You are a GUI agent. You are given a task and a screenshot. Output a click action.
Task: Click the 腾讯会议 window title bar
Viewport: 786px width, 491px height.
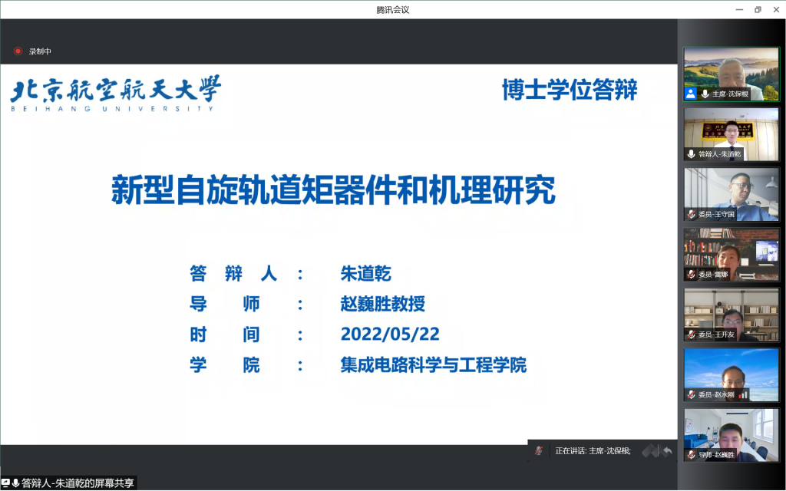[x=392, y=9]
